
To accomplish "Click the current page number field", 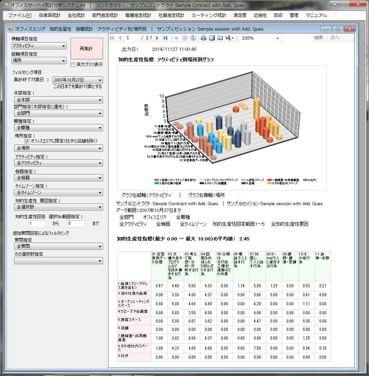I will click(132, 38).
